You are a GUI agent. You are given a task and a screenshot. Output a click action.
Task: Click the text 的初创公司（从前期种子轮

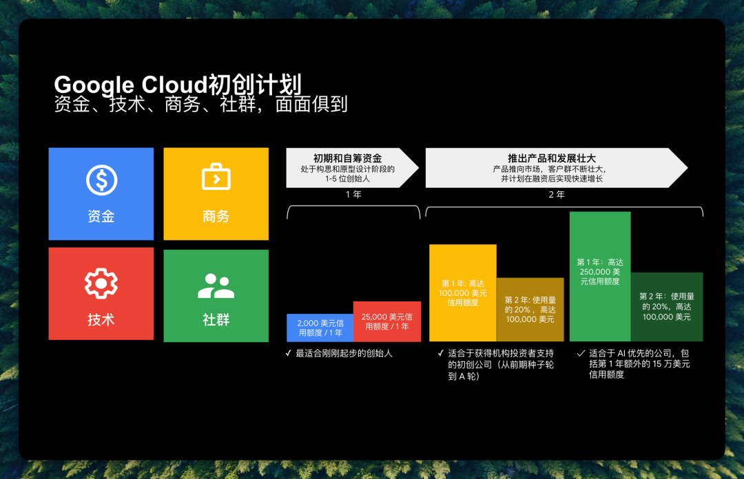(501, 365)
